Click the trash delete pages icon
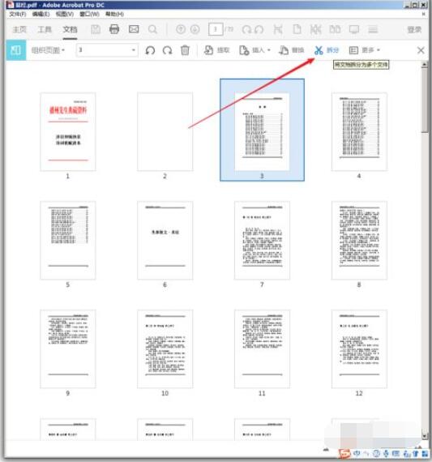 (x=185, y=50)
